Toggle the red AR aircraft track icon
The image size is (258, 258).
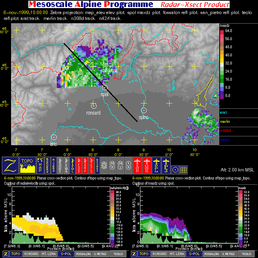(x=137, y=165)
